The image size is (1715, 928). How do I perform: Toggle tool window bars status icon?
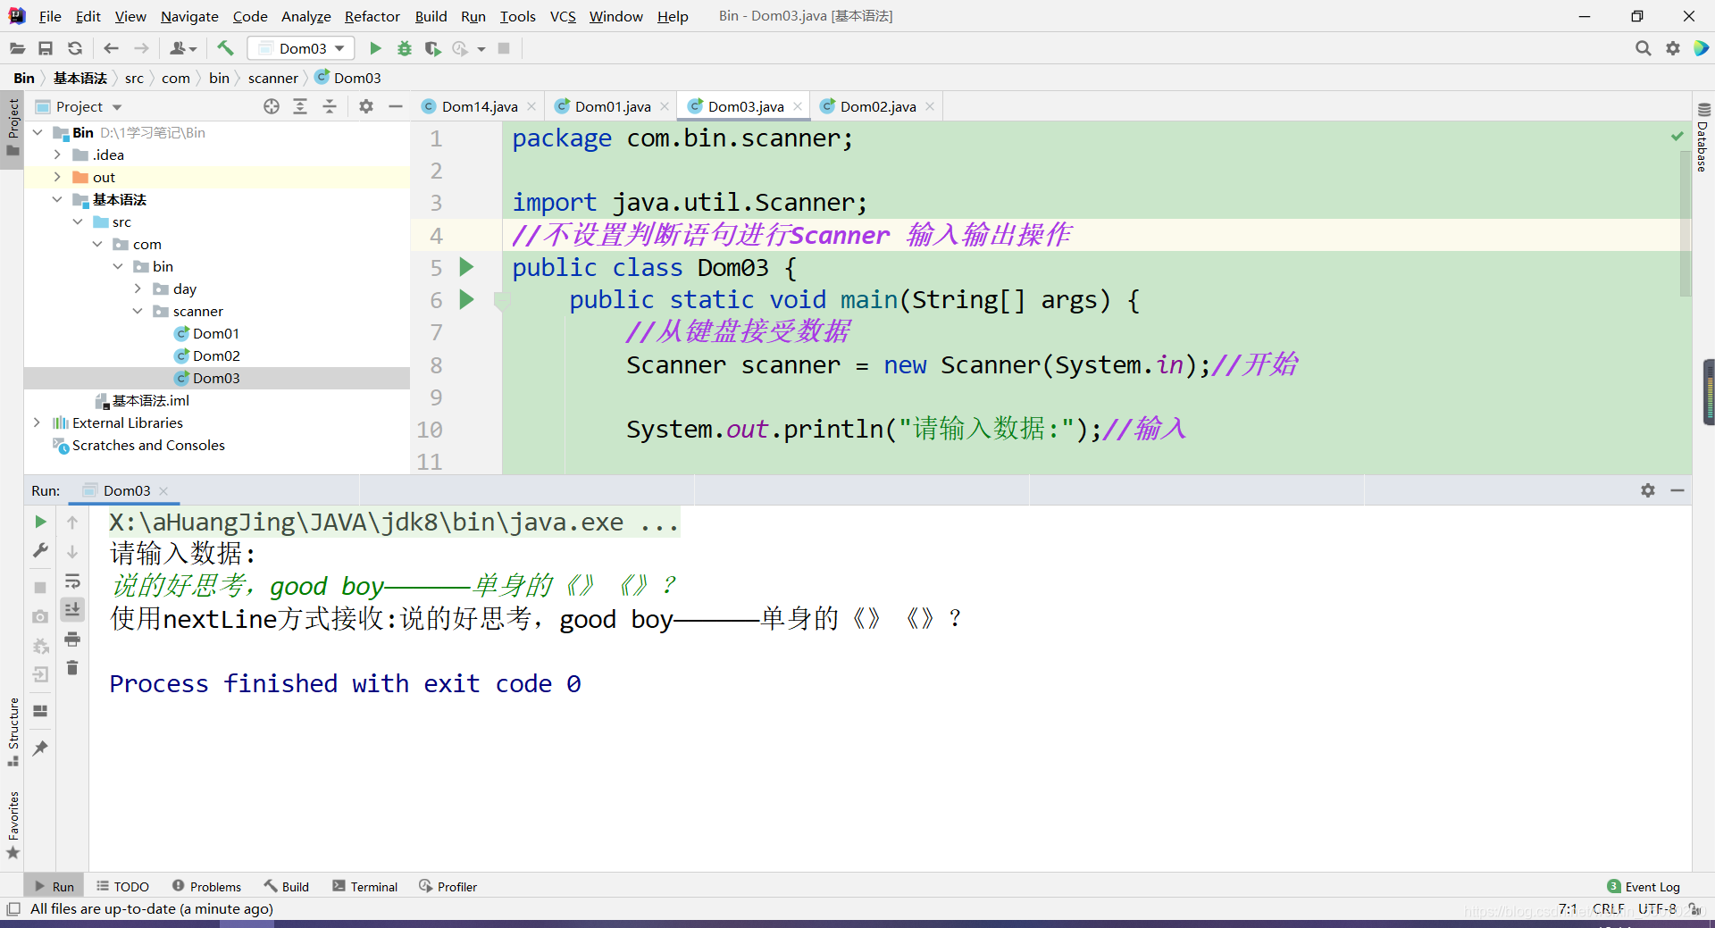click(x=13, y=909)
